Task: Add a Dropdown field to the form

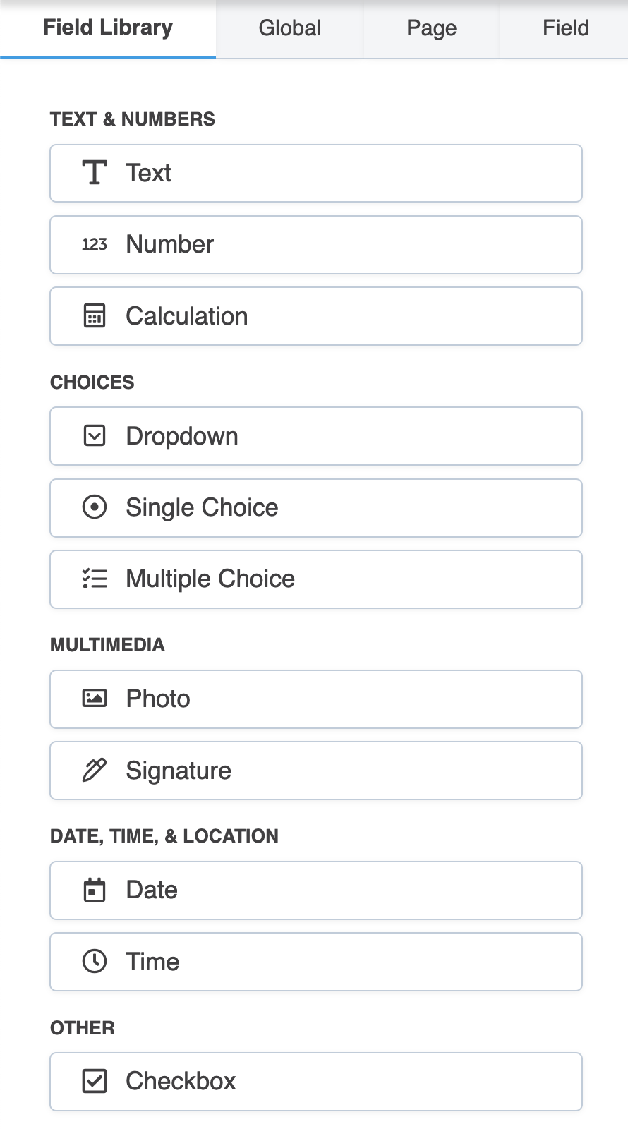Action: pyautogui.click(x=316, y=436)
